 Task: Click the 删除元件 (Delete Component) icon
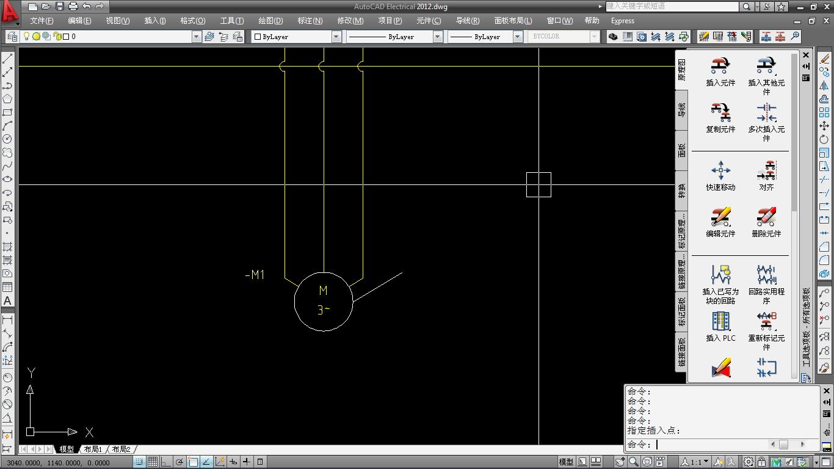[766, 217]
